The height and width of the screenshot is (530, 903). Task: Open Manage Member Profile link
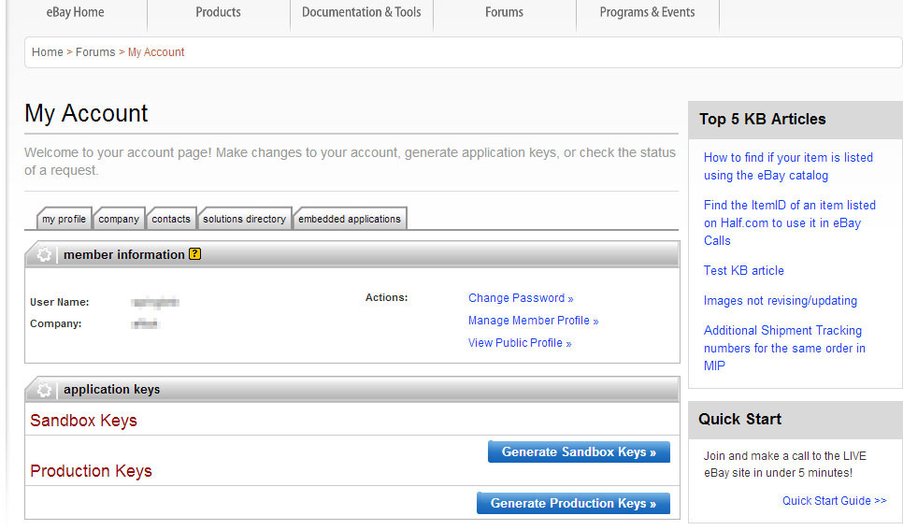tap(533, 321)
